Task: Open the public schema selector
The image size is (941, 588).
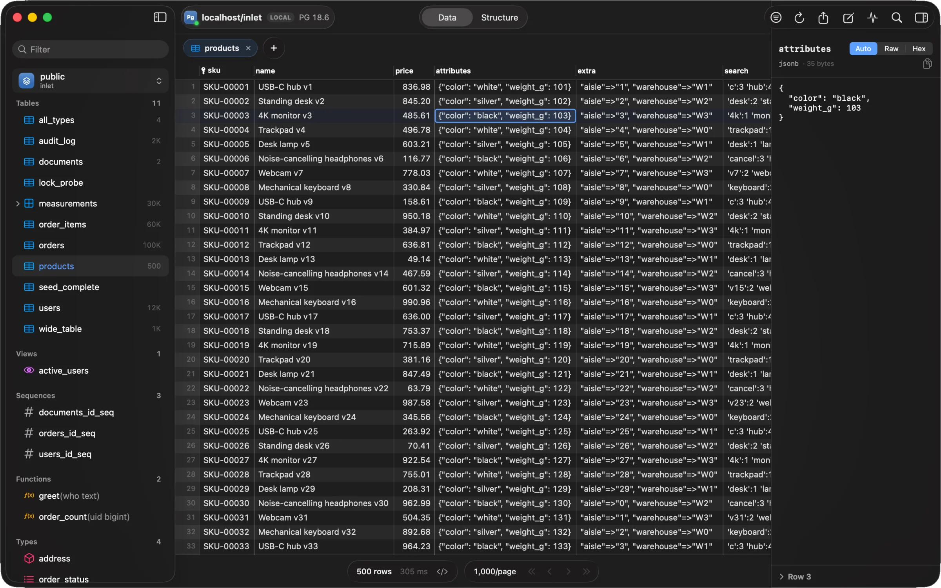Action: click(91, 80)
